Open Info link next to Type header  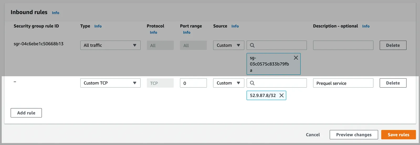pos(98,26)
